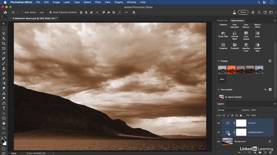Add a Posterize adjustment

pyautogui.click(x=223, y=46)
